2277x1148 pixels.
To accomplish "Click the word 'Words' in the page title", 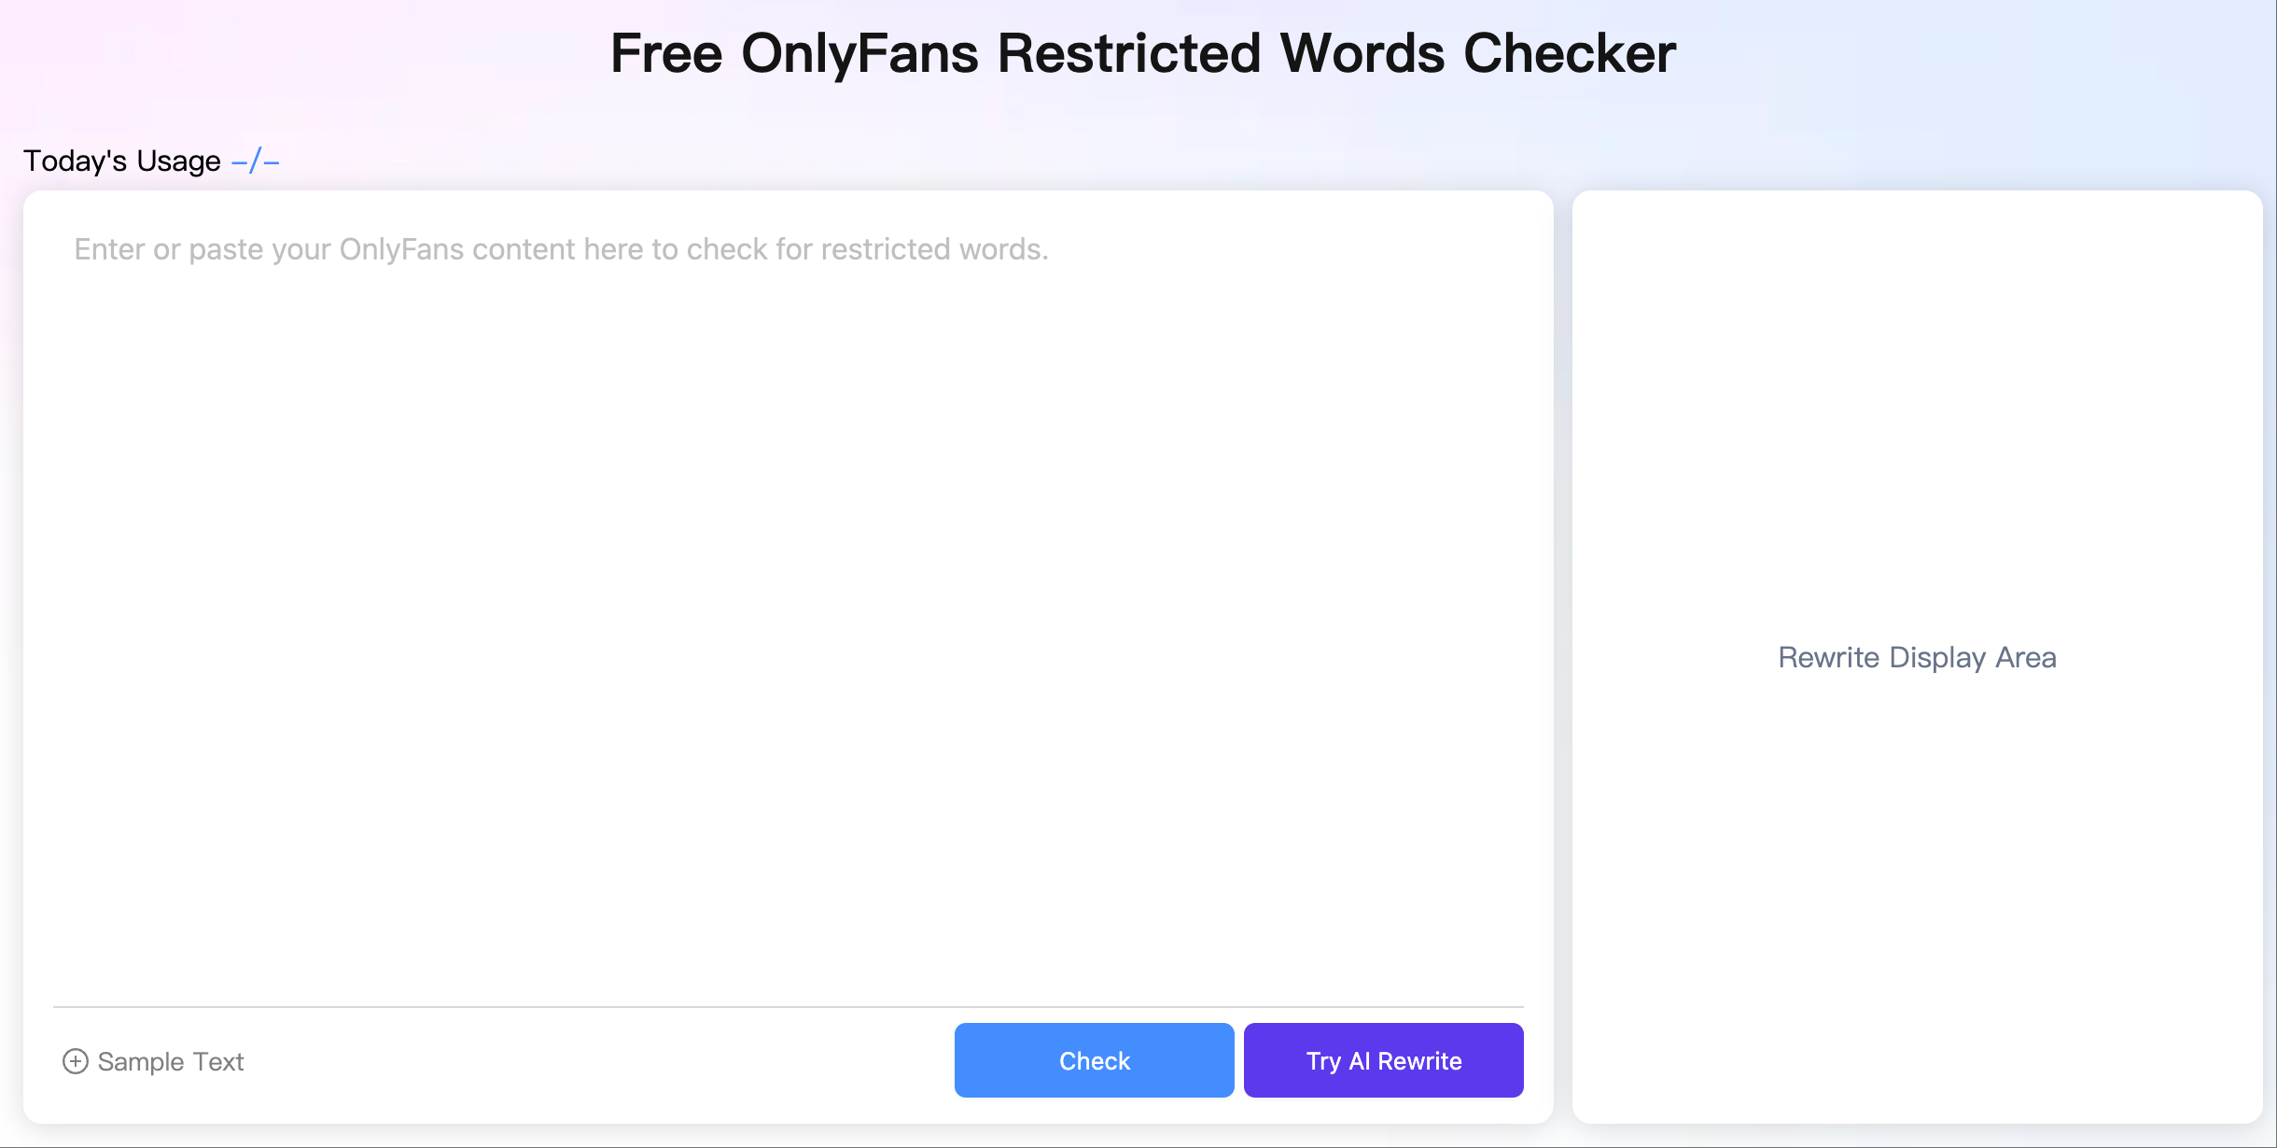I will point(1362,53).
